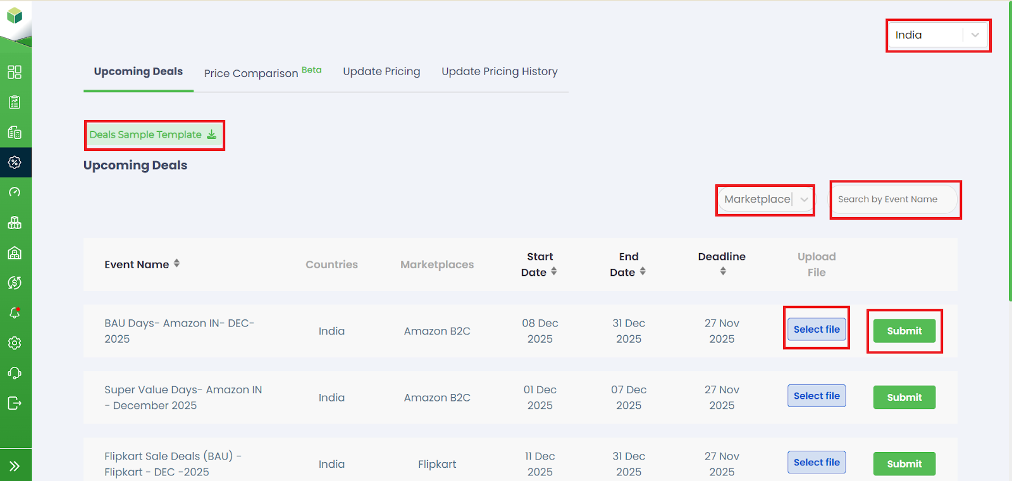The width and height of the screenshot is (1012, 481).
Task: Click the stacked boxes inventory icon
Action: 15,223
